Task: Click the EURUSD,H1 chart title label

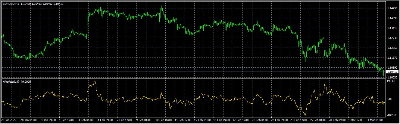Action: tap(11, 4)
